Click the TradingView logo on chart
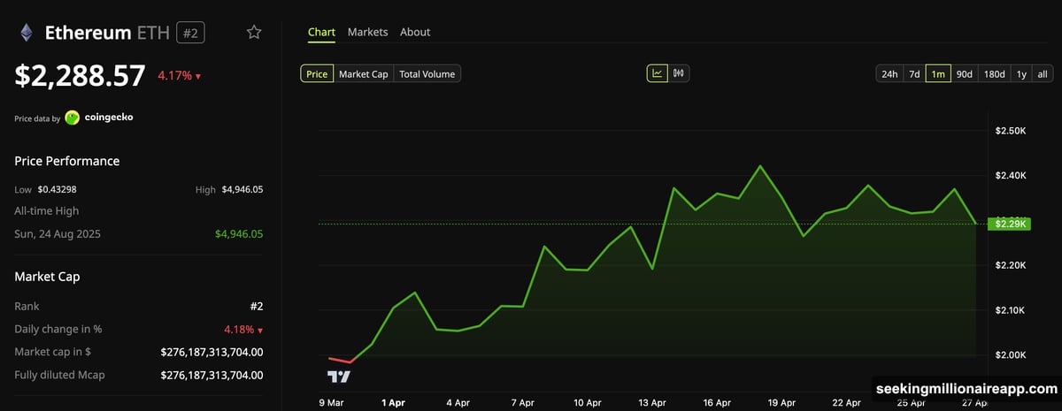This screenshot has height=411, width=1062. point(339,377)
